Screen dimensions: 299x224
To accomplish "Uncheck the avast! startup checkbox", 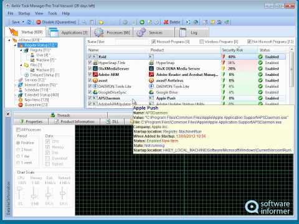I will pos(90,80).
